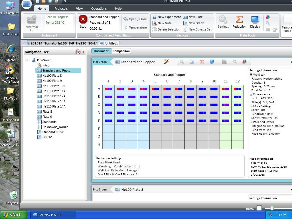The height and width of the screenshot is (219, 292).
Task: Switch to the Comparison view
Action: pos(121,51)
